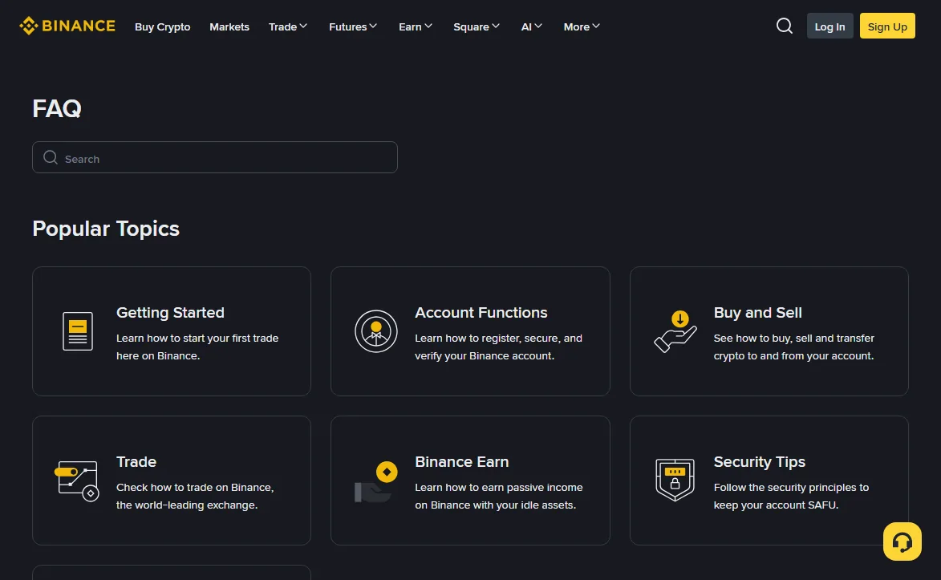The height and width of the screenshot is (580, 941).
Task: Click 'Learn how to register, secure, and' description
Action: (x=499, y=338)
